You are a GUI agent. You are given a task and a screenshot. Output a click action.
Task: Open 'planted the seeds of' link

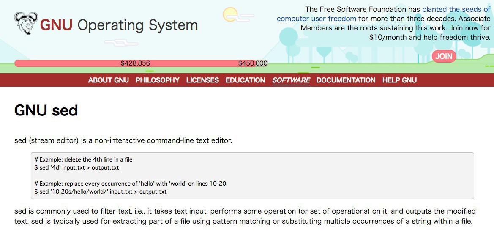click(456, 9)
